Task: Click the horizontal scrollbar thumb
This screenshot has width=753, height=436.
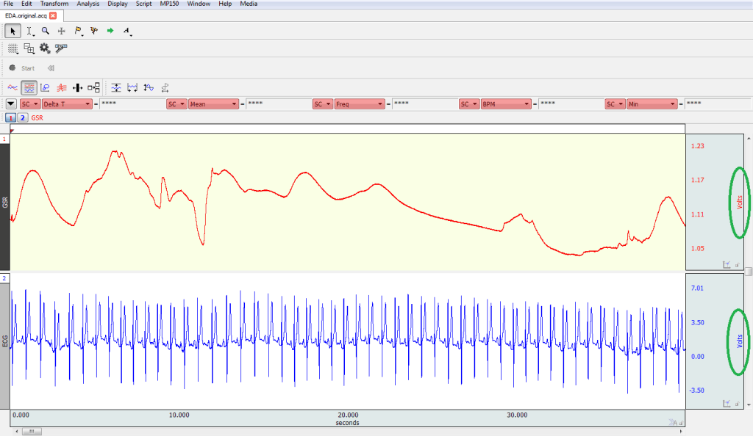Action: pyautogui.click(x=32, y=432)
